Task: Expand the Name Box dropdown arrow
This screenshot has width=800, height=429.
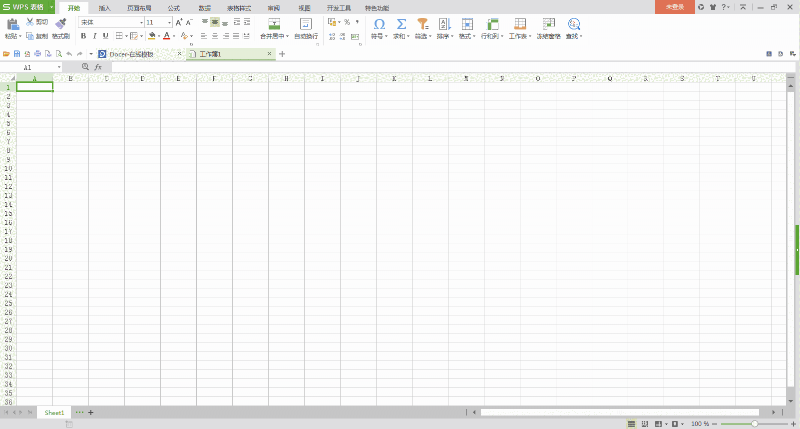Action: tap(59, 67)
